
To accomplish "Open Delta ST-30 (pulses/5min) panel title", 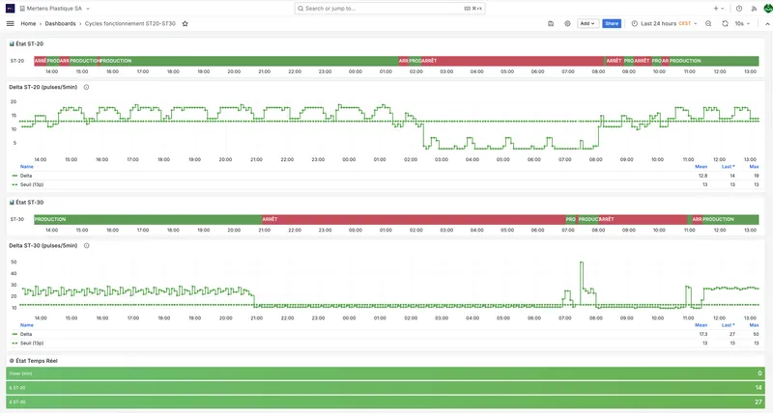I will (43, 246).
